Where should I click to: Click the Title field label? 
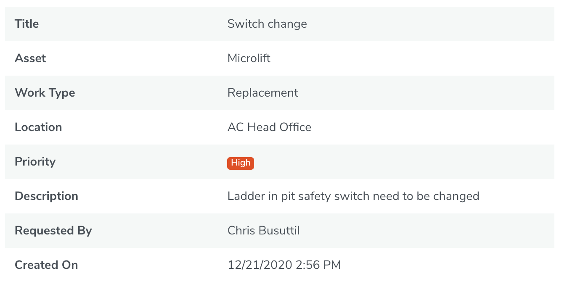click(27, 24)
